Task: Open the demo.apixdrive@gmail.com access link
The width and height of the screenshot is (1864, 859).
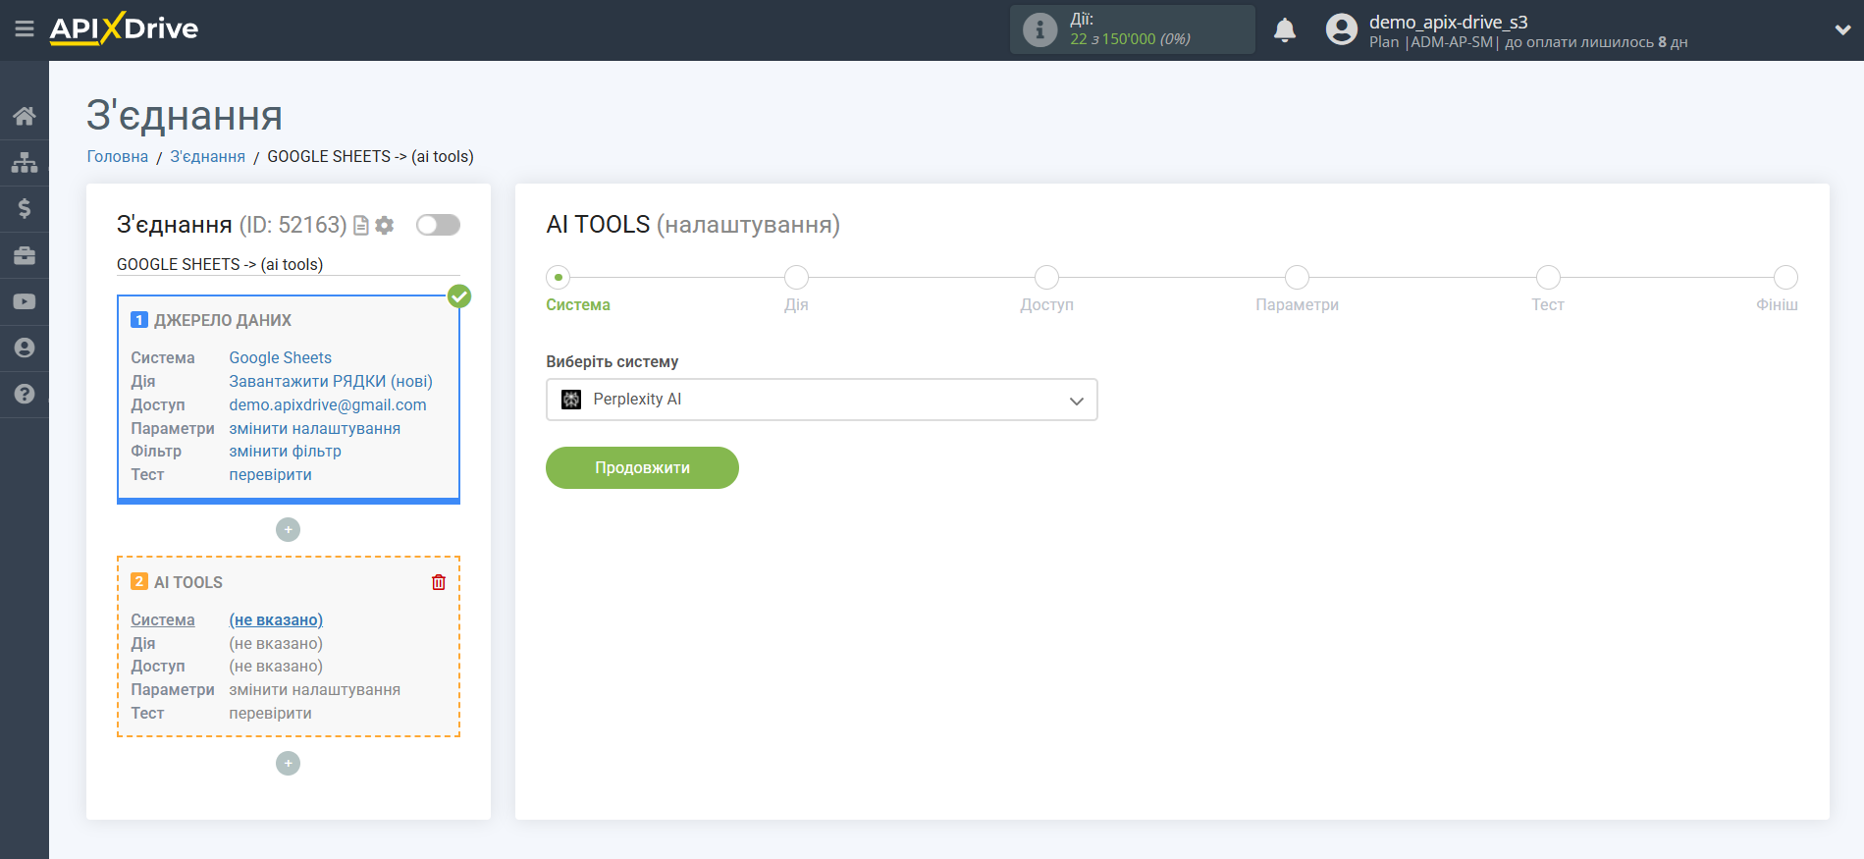Action: pyautogui.click(x=328, y=404)
